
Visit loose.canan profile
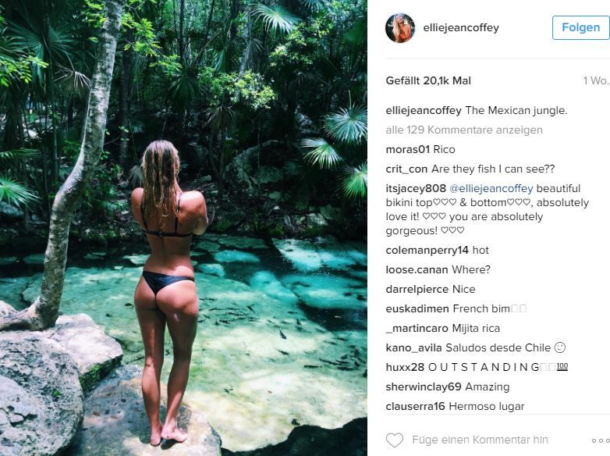pyautogui.click(x=417, y=270)
